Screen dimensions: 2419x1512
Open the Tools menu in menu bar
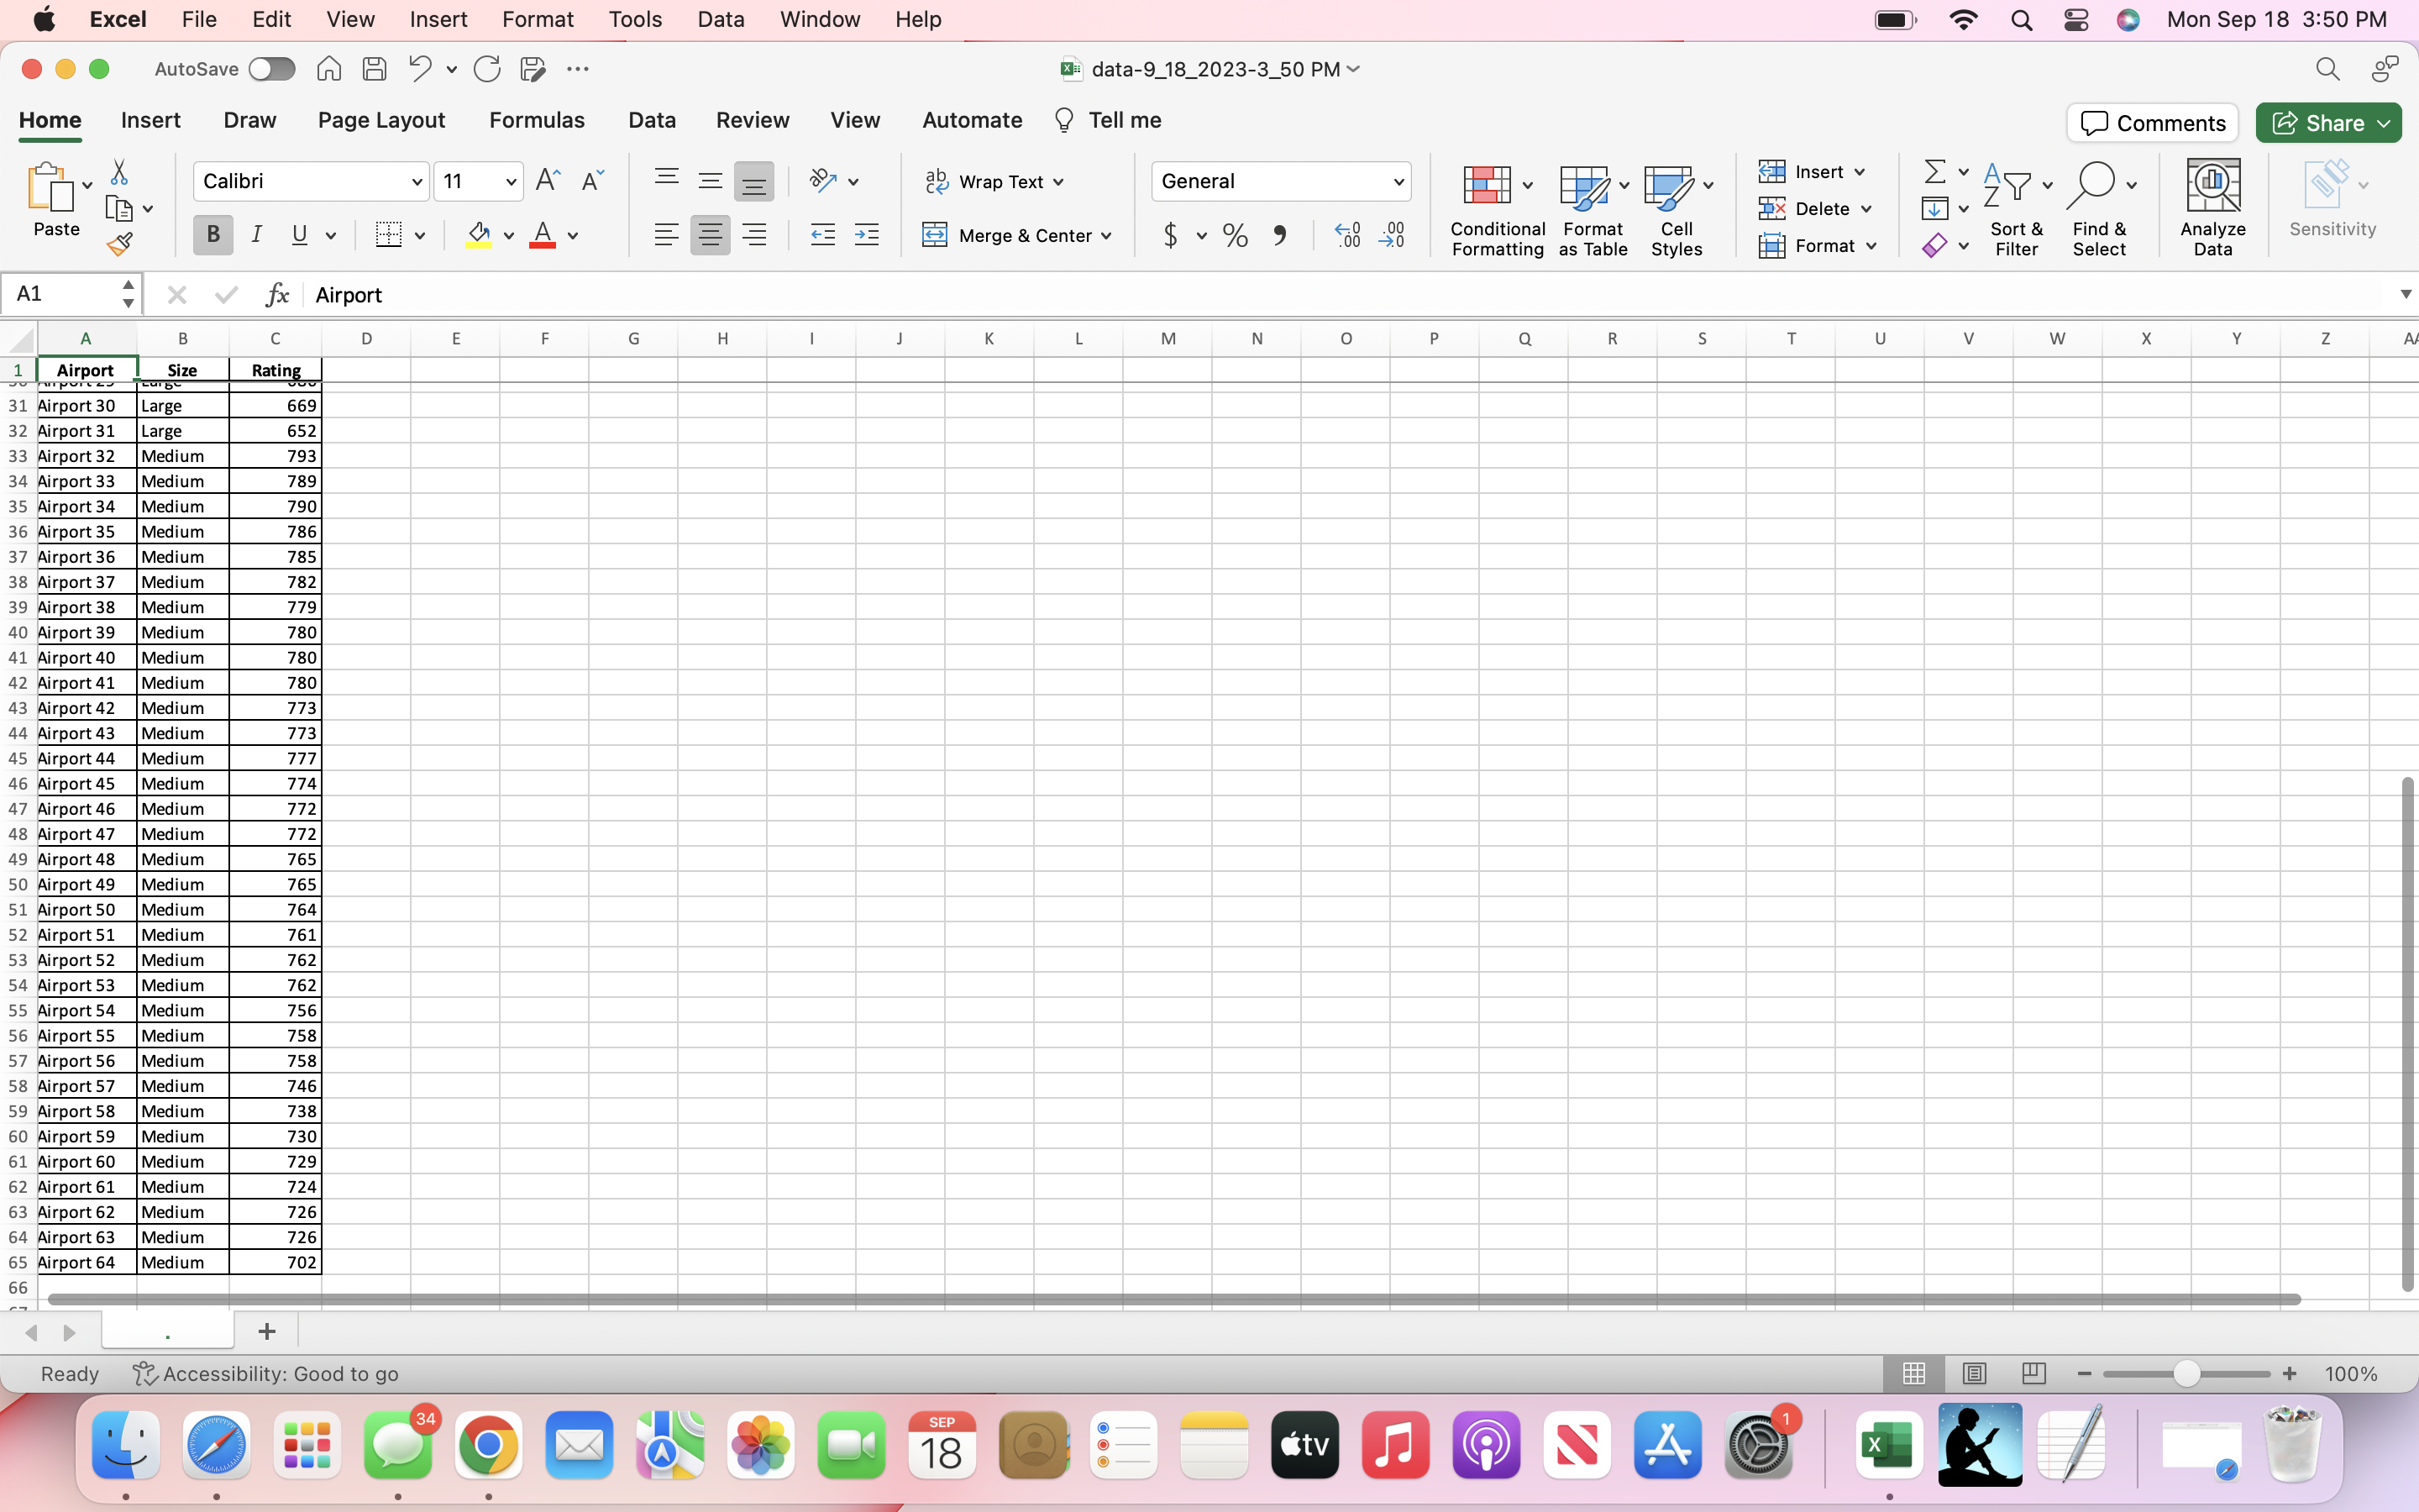(x=635, y=19)
